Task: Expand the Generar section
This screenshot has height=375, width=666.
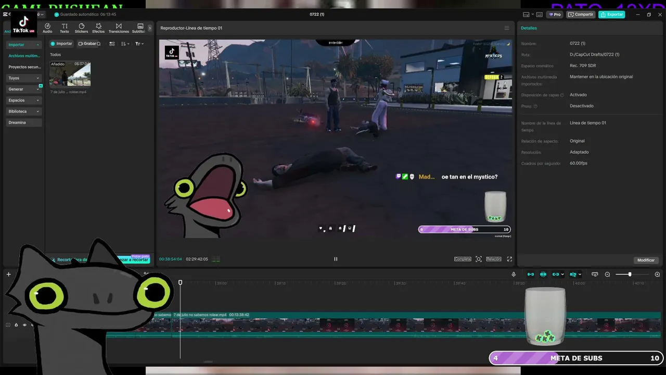Action: tap(24, 89)
